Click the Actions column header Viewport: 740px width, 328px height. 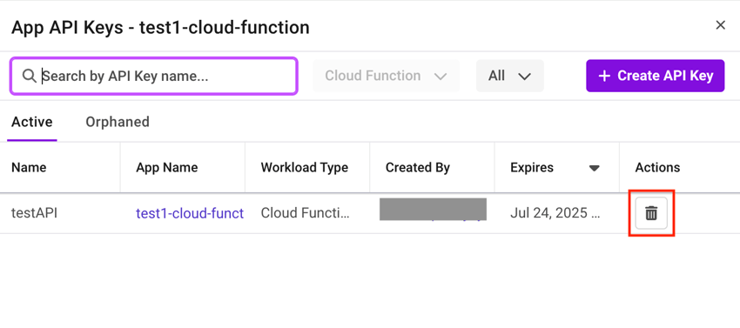coord(657,167)
